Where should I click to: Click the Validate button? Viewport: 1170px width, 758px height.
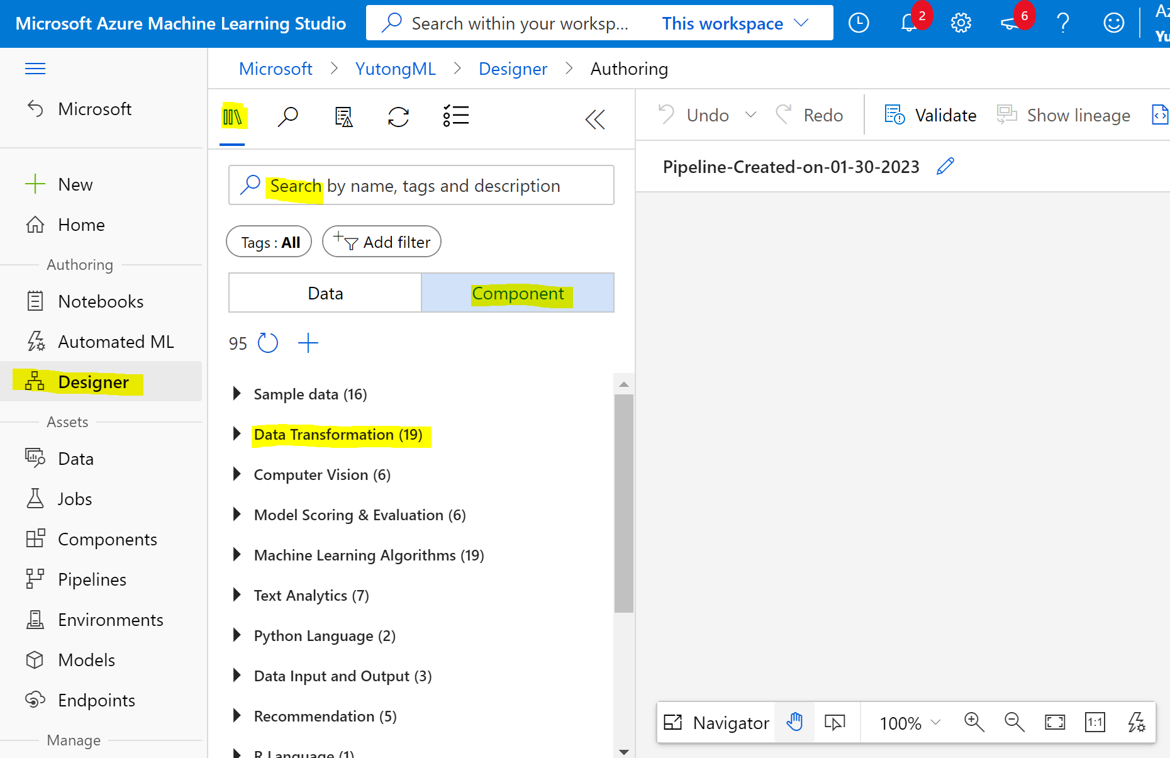[930, 115]
